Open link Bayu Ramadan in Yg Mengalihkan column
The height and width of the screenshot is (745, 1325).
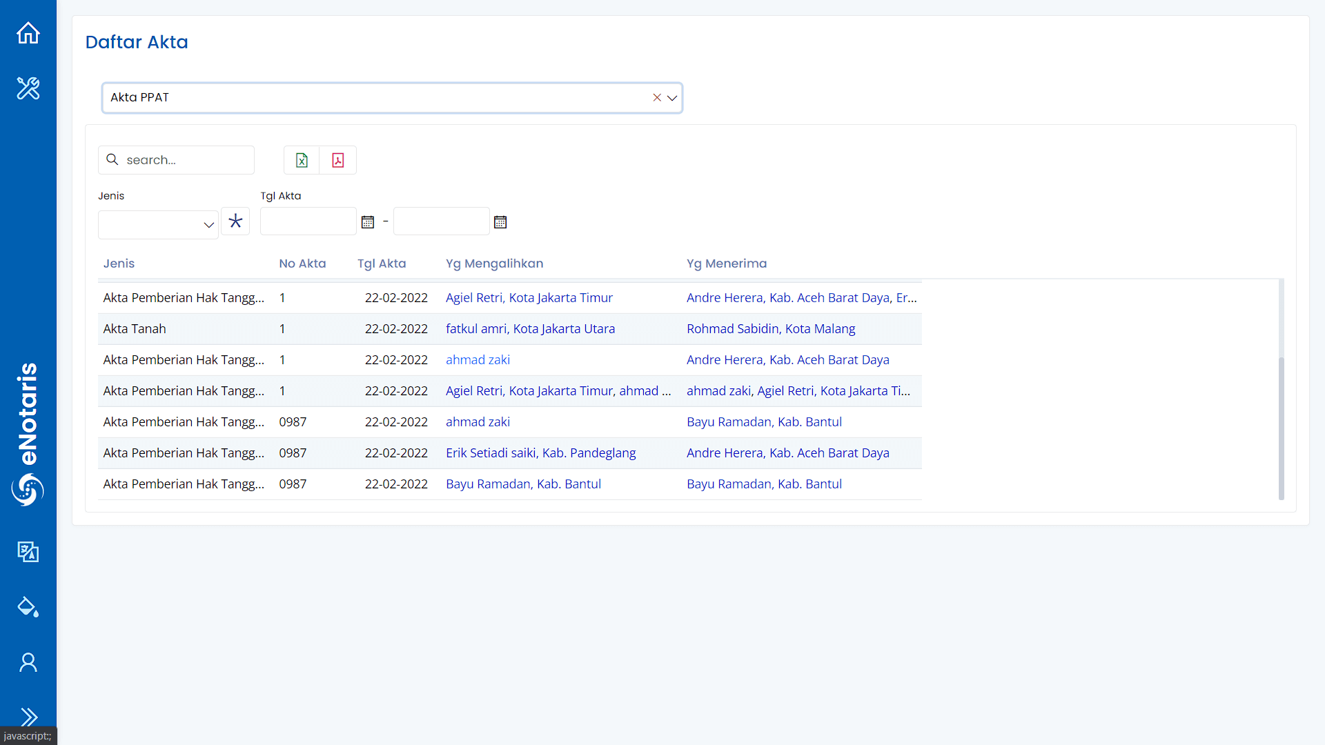pyautogui.click(x=523, y=484)
